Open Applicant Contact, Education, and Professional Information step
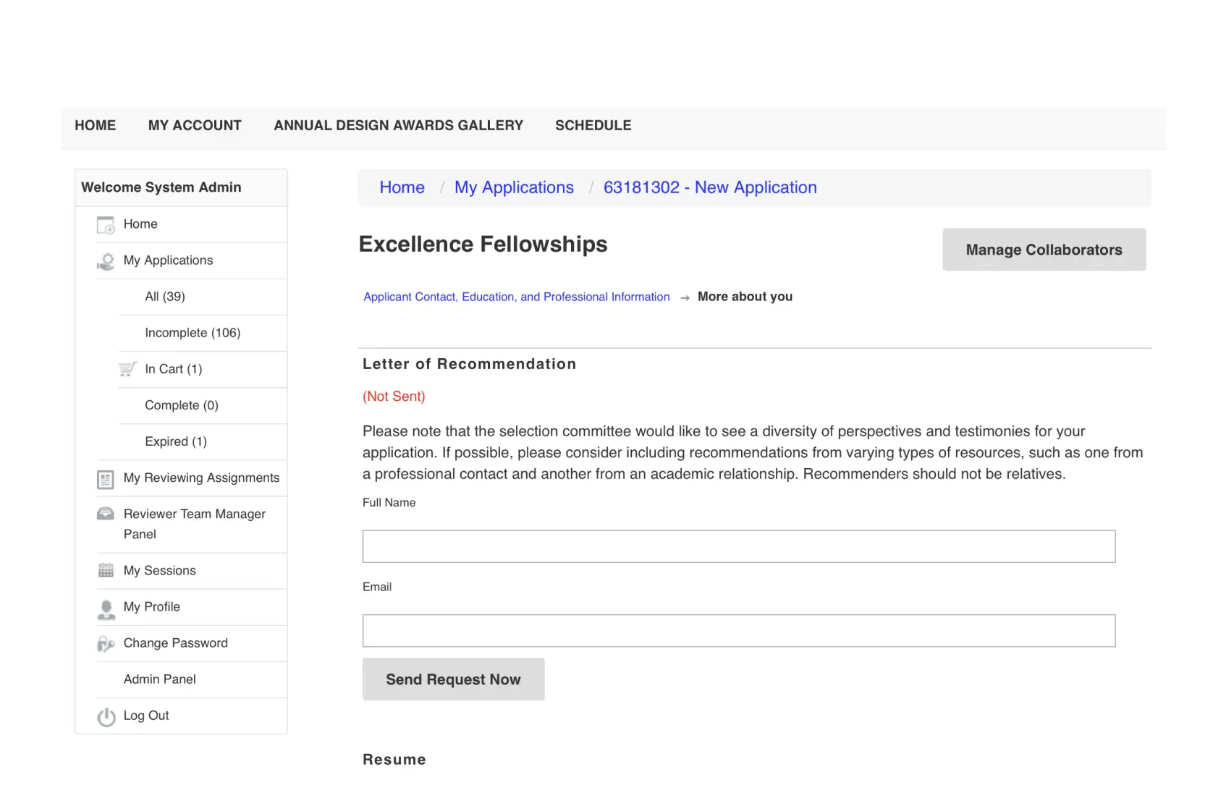 click(516, 297)
